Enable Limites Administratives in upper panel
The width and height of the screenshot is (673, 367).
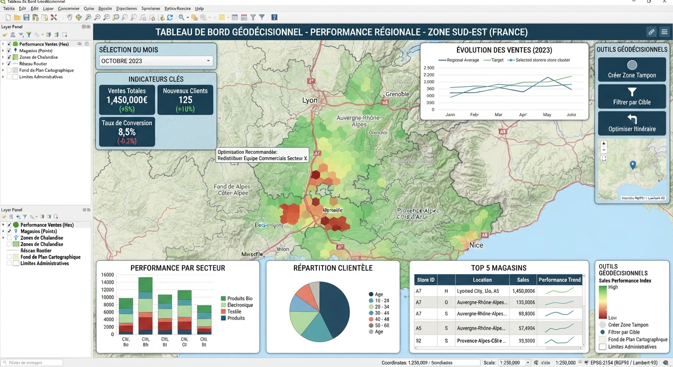point(9,77)
